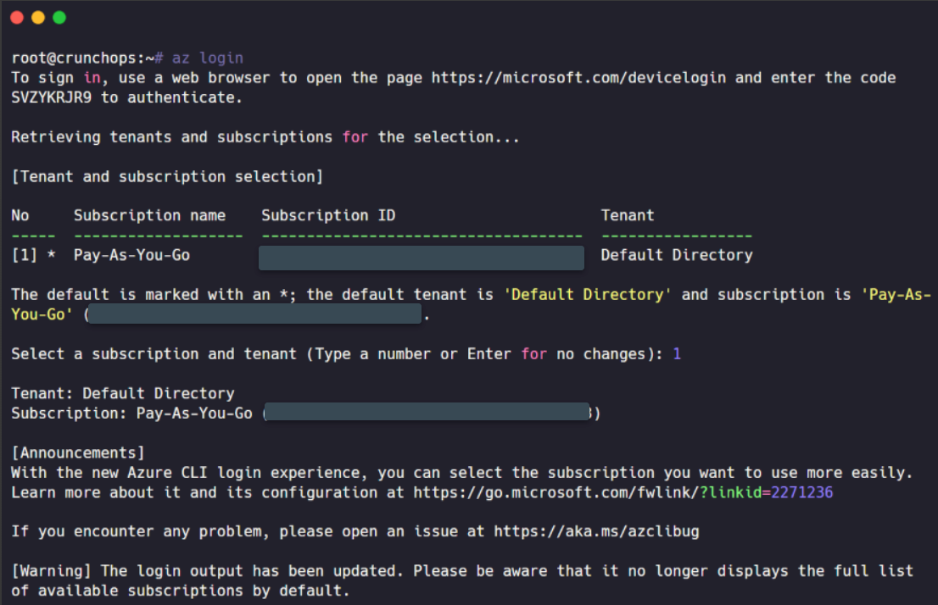Click the 'Pay-As-You-Go' subscription row entry

pos(131,255)
